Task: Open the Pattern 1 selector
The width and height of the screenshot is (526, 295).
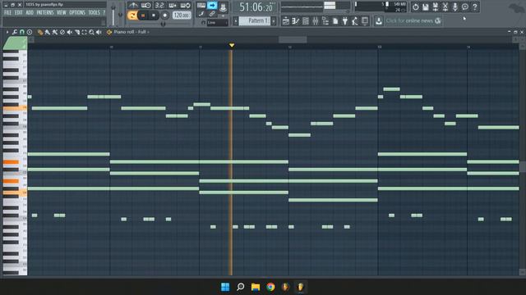Action: [256, 21]
